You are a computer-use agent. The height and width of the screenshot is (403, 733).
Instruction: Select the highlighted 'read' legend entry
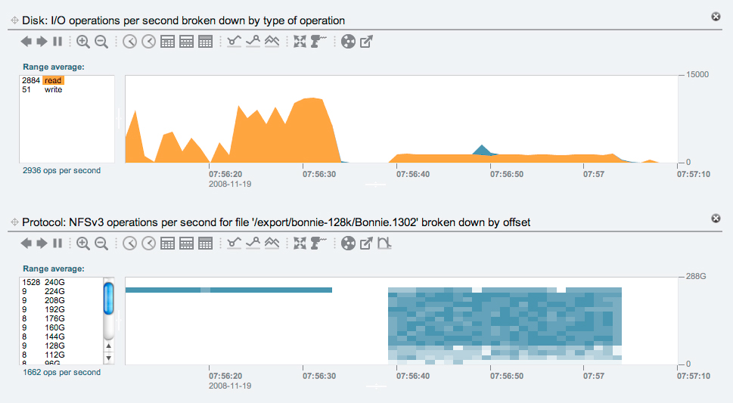click(x=53, y=80)
